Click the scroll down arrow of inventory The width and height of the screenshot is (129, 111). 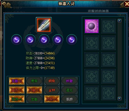[120, 99]
